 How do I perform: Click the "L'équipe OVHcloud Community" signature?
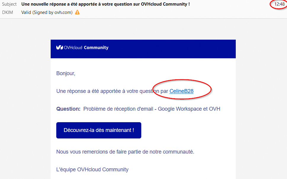92,170
